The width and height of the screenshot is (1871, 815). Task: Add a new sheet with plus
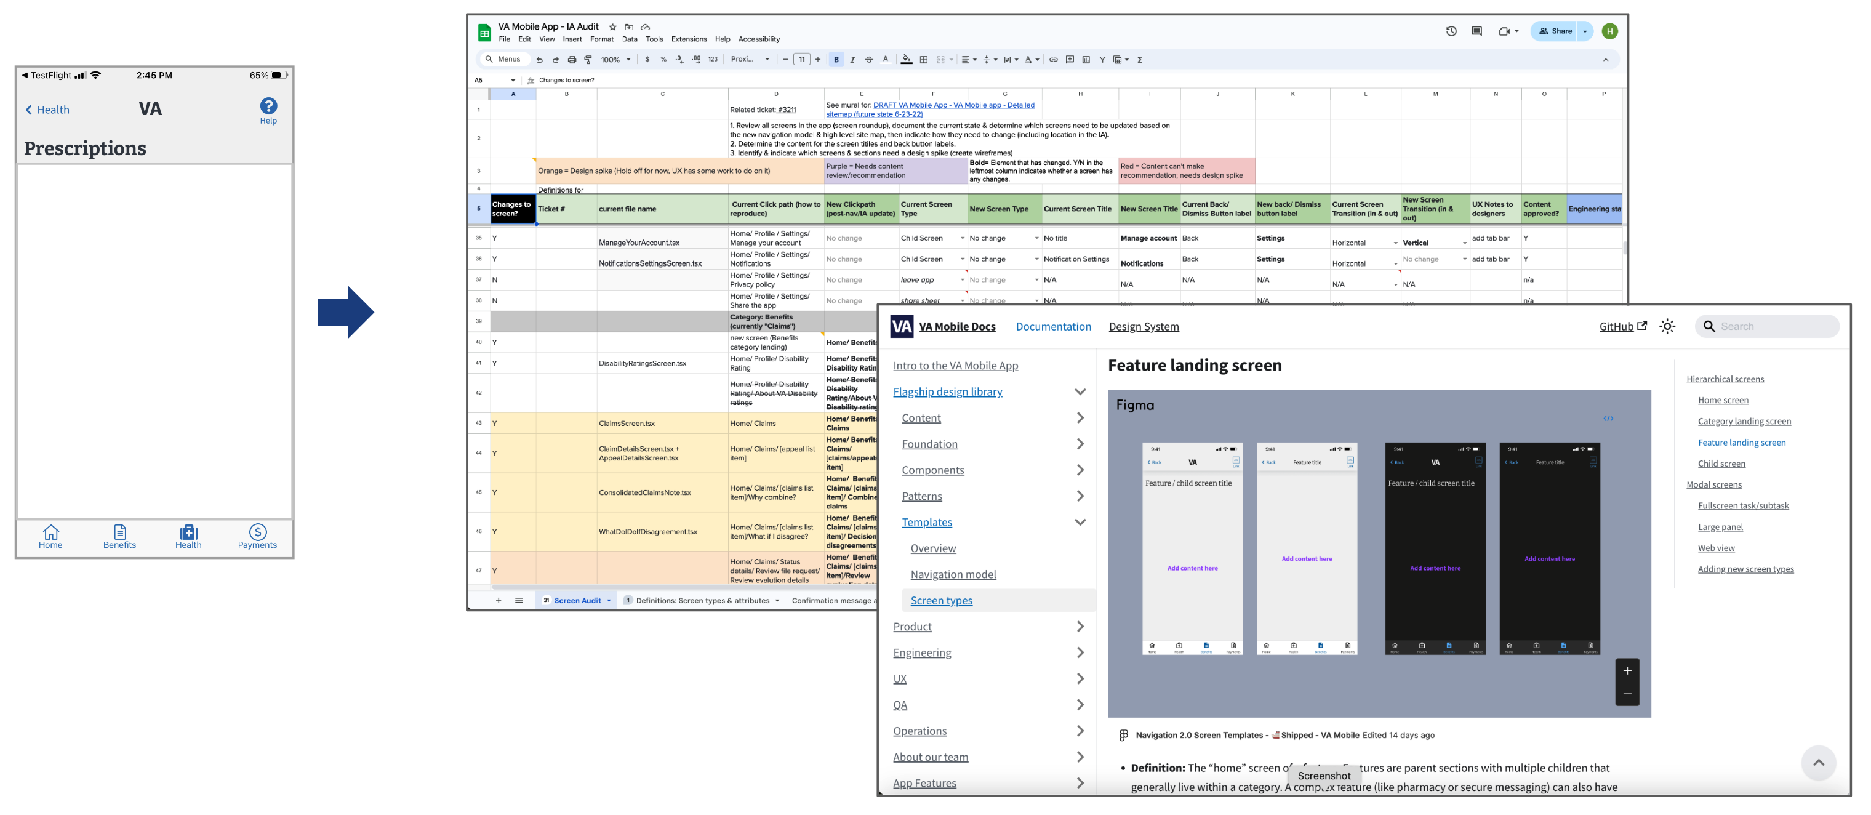tap(499, 600)
